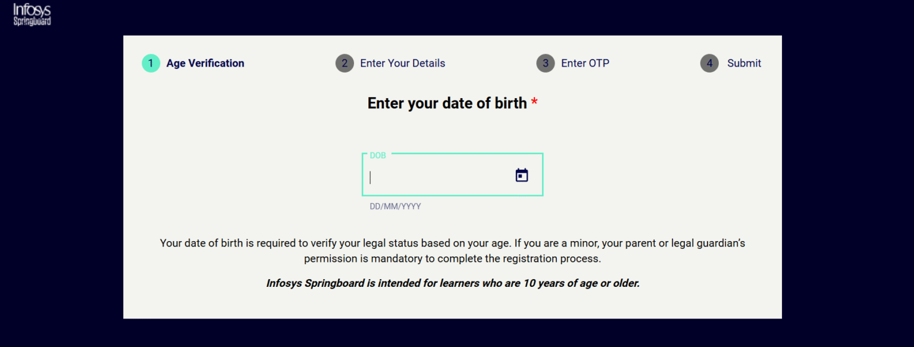Click the legal status explanation paragraph
The image size is (914, 347).
click(452, 243)
